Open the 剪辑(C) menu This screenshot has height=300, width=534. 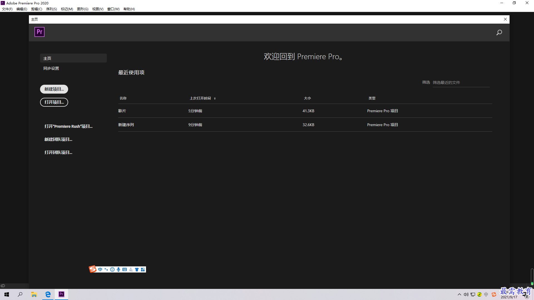37,9
